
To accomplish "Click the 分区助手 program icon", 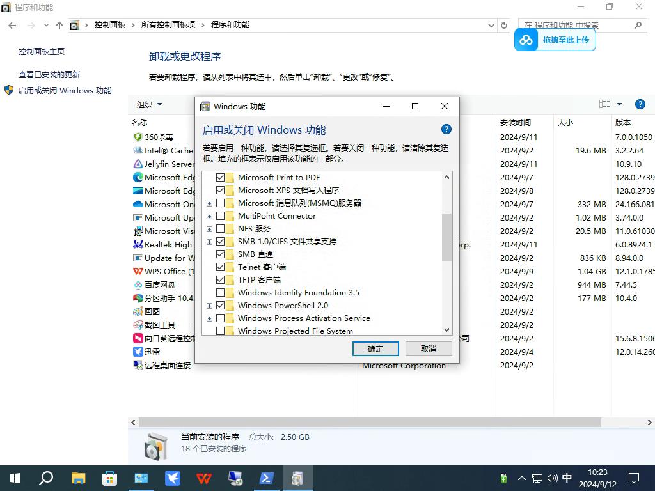I will 138,298.
